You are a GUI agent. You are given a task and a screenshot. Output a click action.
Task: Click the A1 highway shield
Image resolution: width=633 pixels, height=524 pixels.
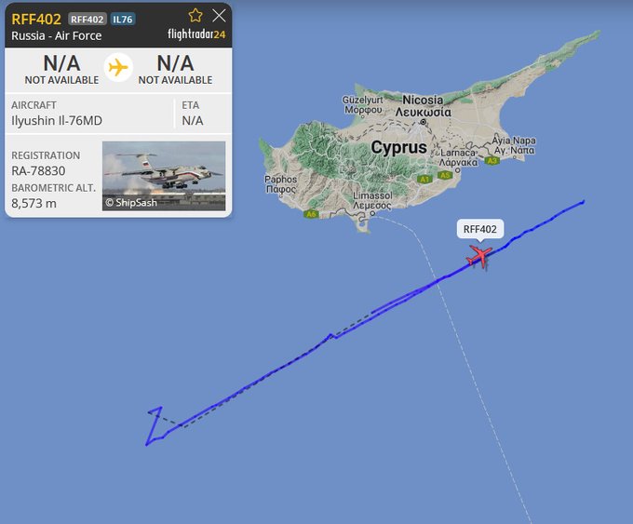[424, 179]
